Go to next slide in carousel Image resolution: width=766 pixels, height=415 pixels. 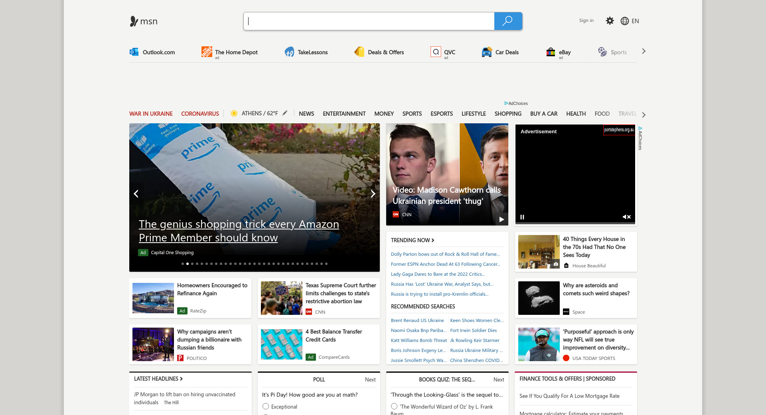point(373,194)
